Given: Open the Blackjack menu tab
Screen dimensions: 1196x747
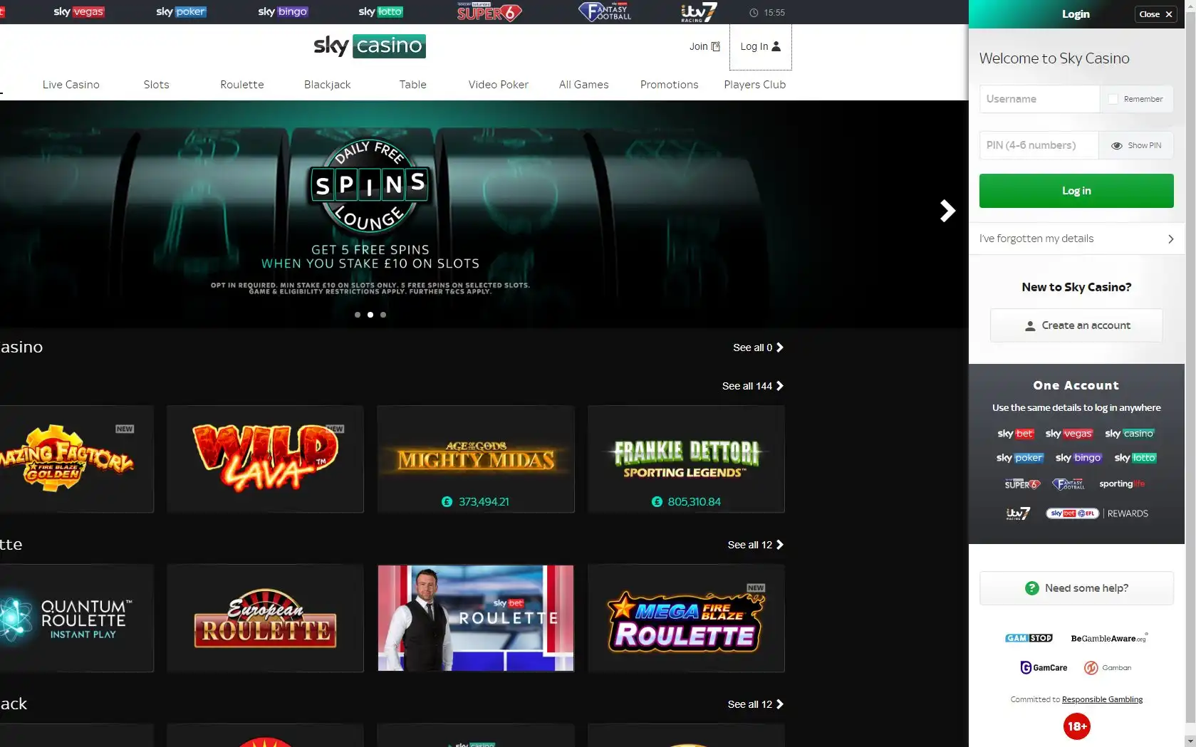Looking at the screenshot, I should pos(327,85).
